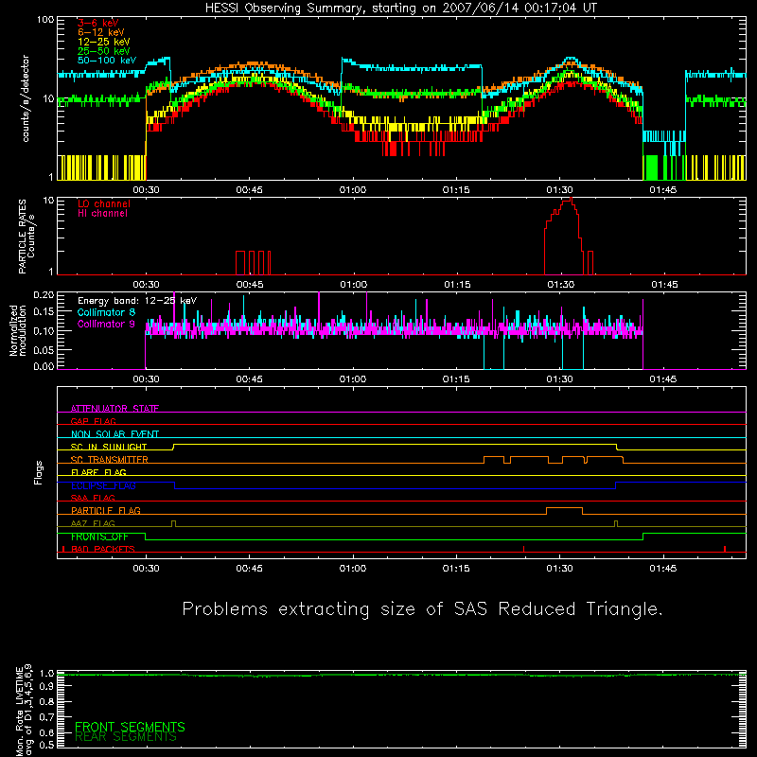Screen dimensions: 757x757
Task: Click the '0.7' tick on the livetime axis
Action: pyautogui.click(x=46, y=717)
